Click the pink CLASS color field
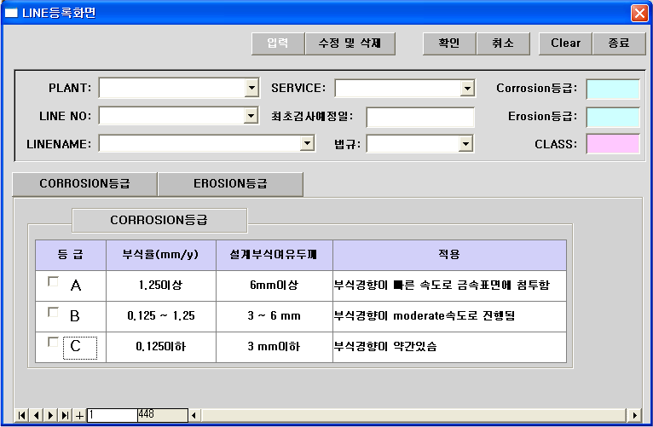The width and height of the screenshot is (653, 427). tap(613, 144)
